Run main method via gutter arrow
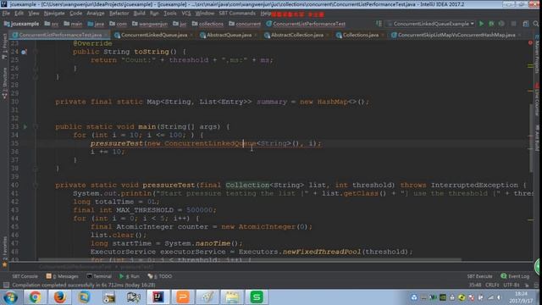The image size is (542, 305). 25,126
